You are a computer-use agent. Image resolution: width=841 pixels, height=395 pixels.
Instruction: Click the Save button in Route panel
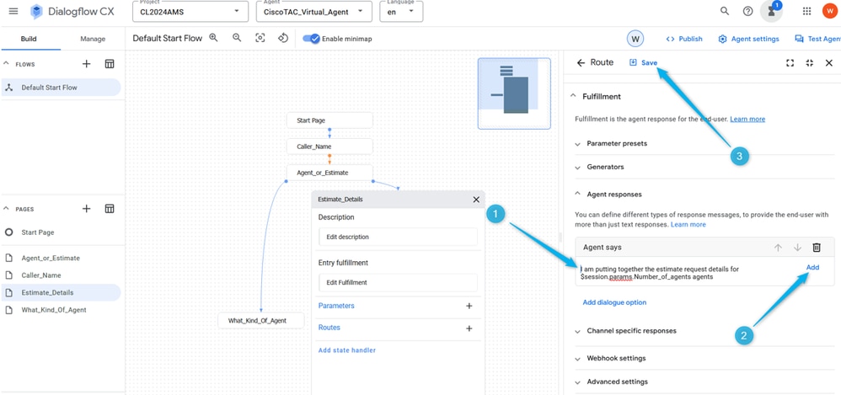(643, 62)
